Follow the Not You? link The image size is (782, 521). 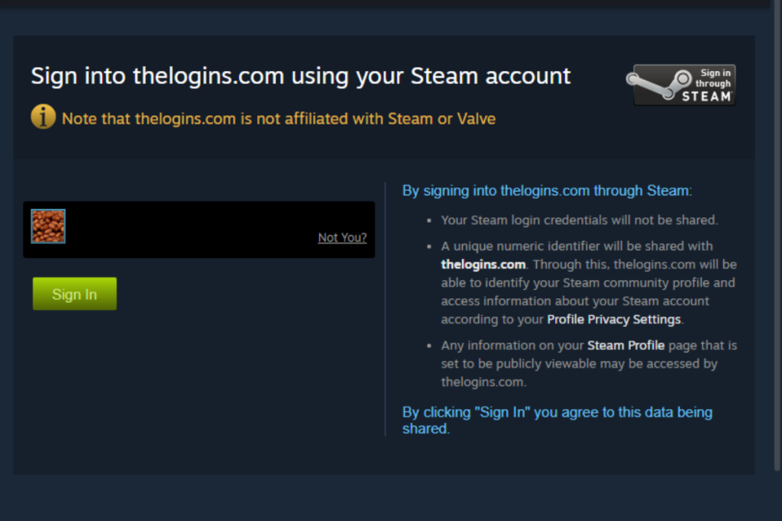(x=342, y=237)
